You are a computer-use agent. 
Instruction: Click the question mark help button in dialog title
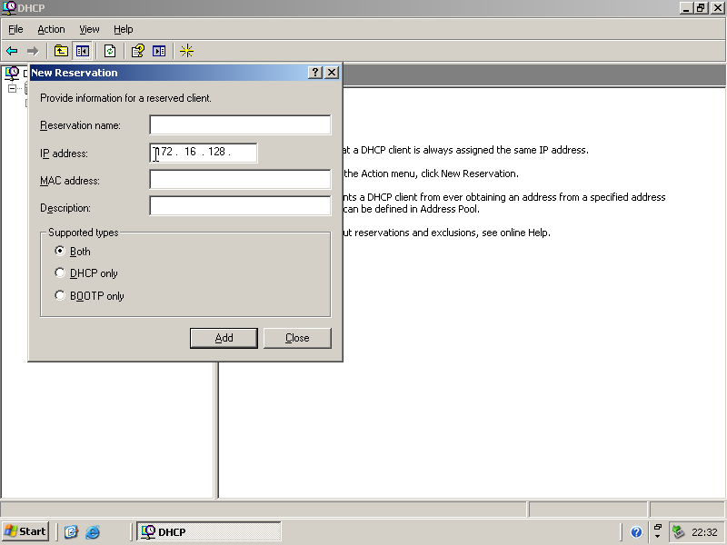(x=315, y=73)
